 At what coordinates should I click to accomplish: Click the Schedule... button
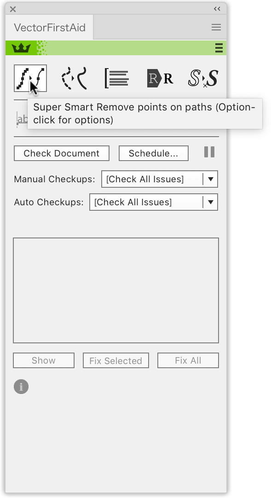(x=154, y=153)
